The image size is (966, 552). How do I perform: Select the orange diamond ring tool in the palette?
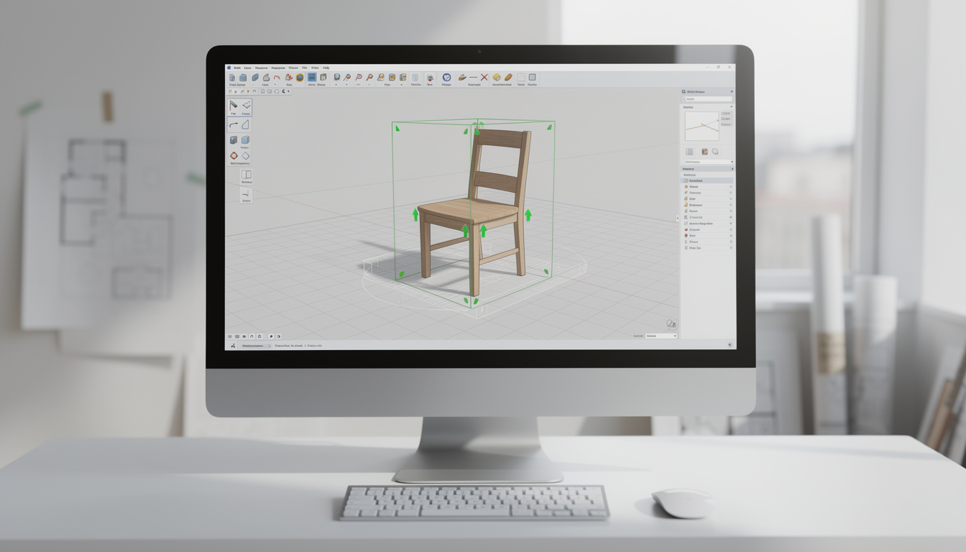coord(234,155)
